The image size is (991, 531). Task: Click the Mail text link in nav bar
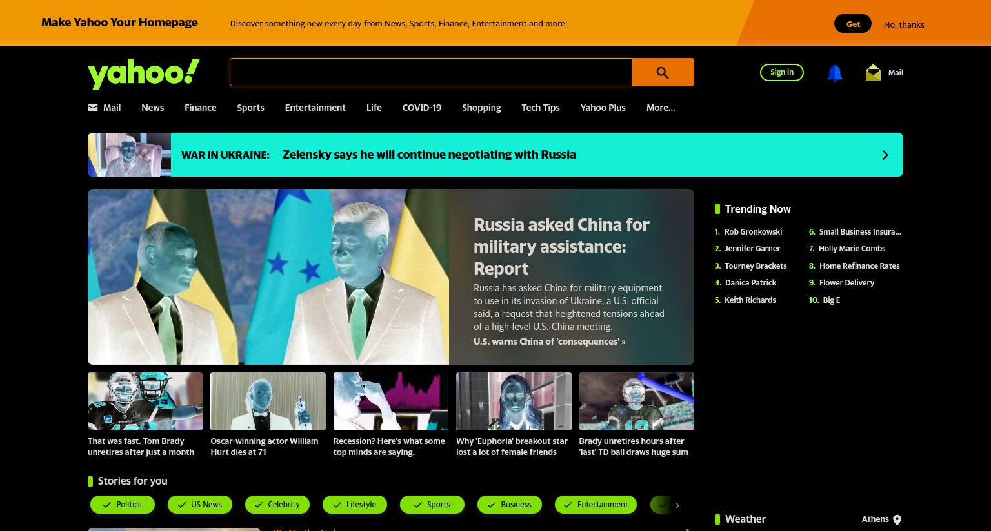[112, 108]
